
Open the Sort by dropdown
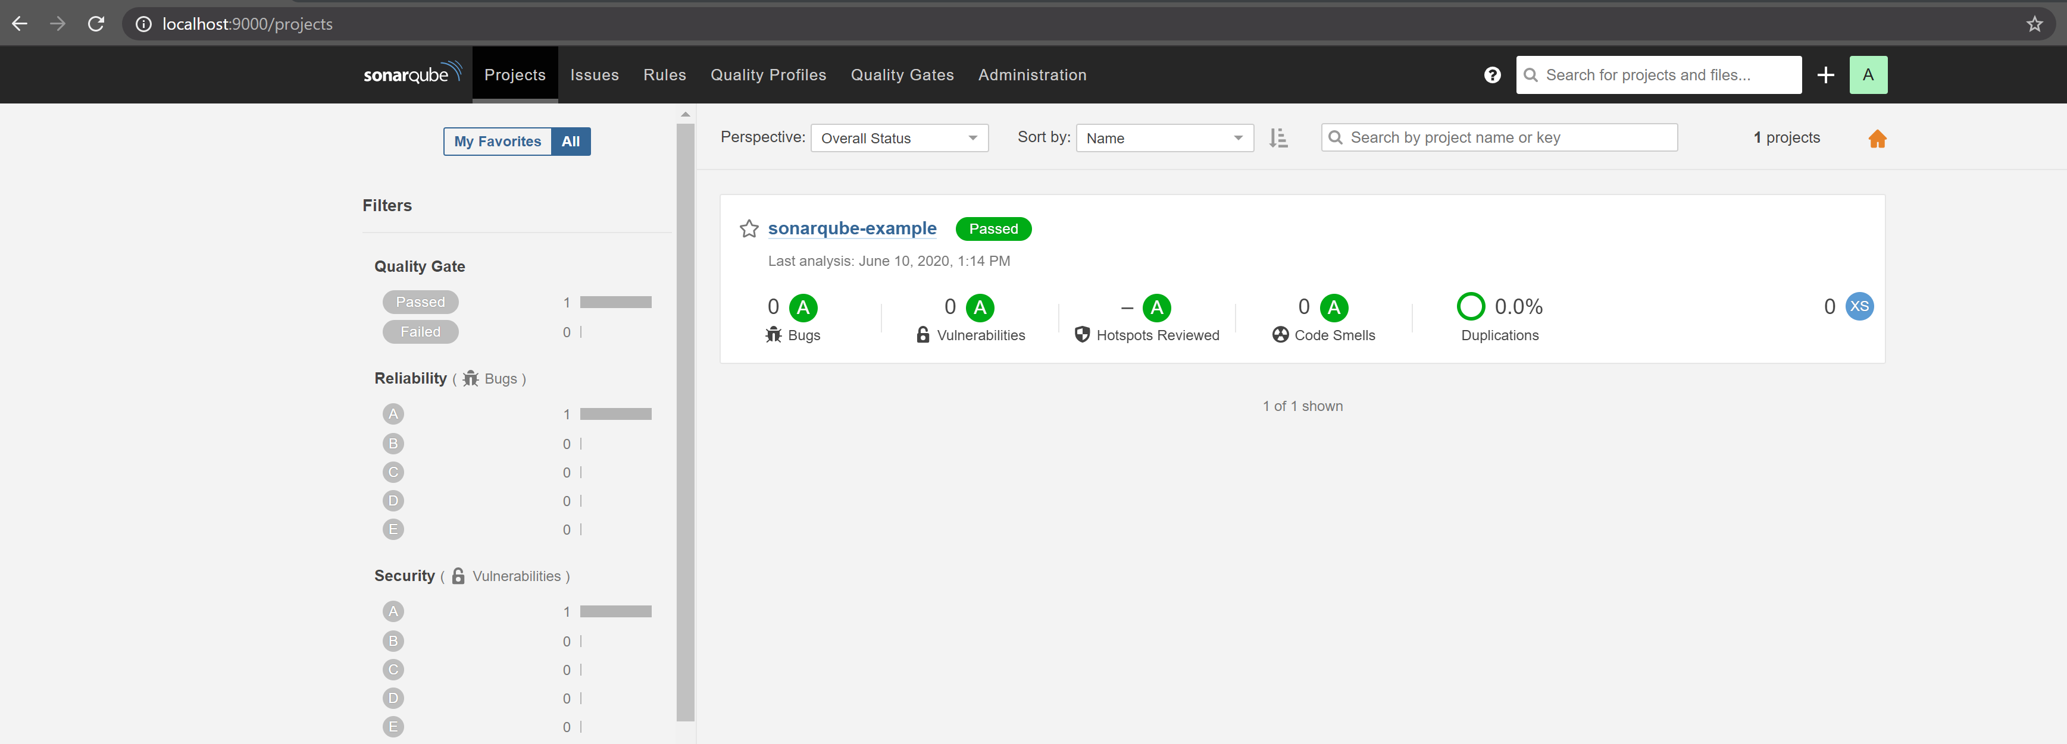pos(1164,138)
